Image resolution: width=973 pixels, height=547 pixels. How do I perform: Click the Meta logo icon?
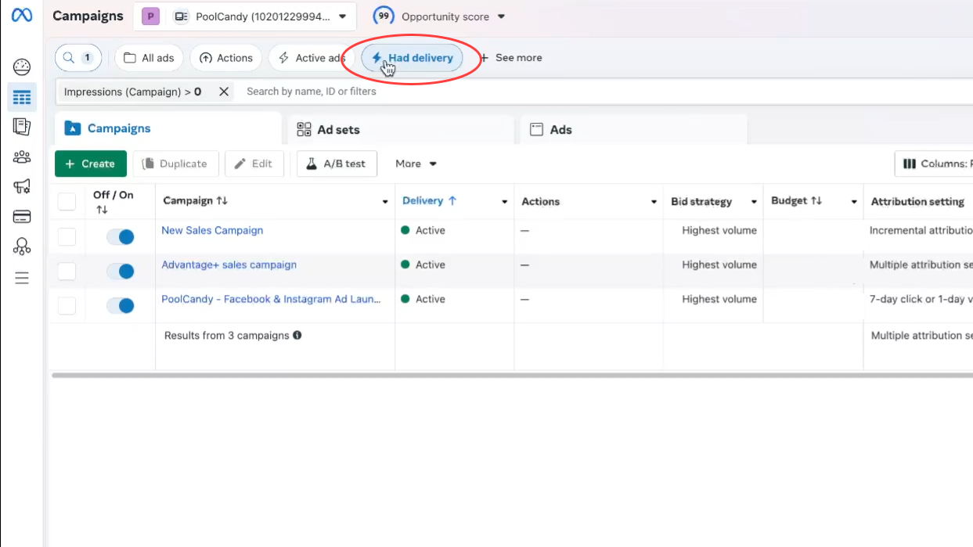pos(22,15)
